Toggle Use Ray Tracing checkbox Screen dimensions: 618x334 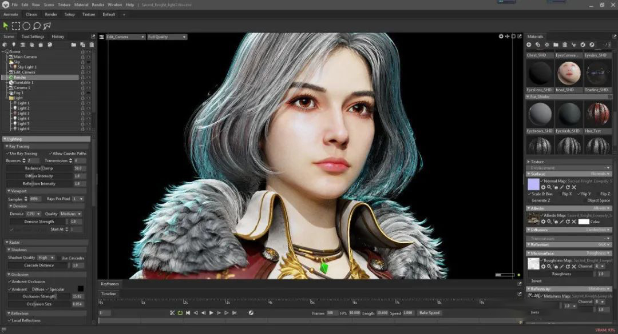(x=8, y=154)
